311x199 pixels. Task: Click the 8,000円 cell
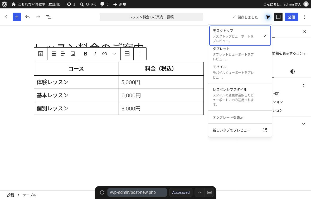(161, 108)
